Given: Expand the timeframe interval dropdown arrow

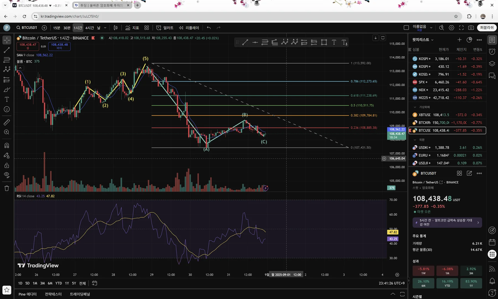Looking at the screenshot, I should point(105,28).
